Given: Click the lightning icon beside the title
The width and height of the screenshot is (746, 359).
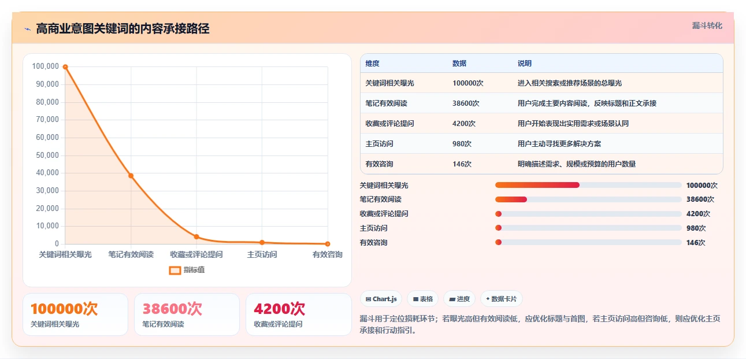Looking at the screenshot, I should pos(28,29).
